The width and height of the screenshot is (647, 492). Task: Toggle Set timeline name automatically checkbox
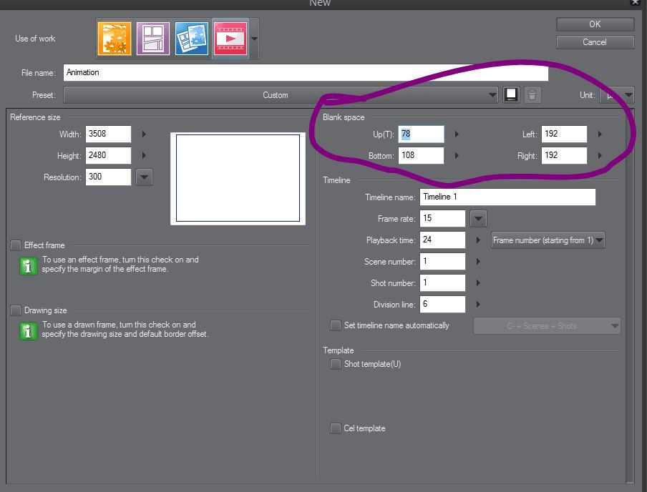point(336,325)
